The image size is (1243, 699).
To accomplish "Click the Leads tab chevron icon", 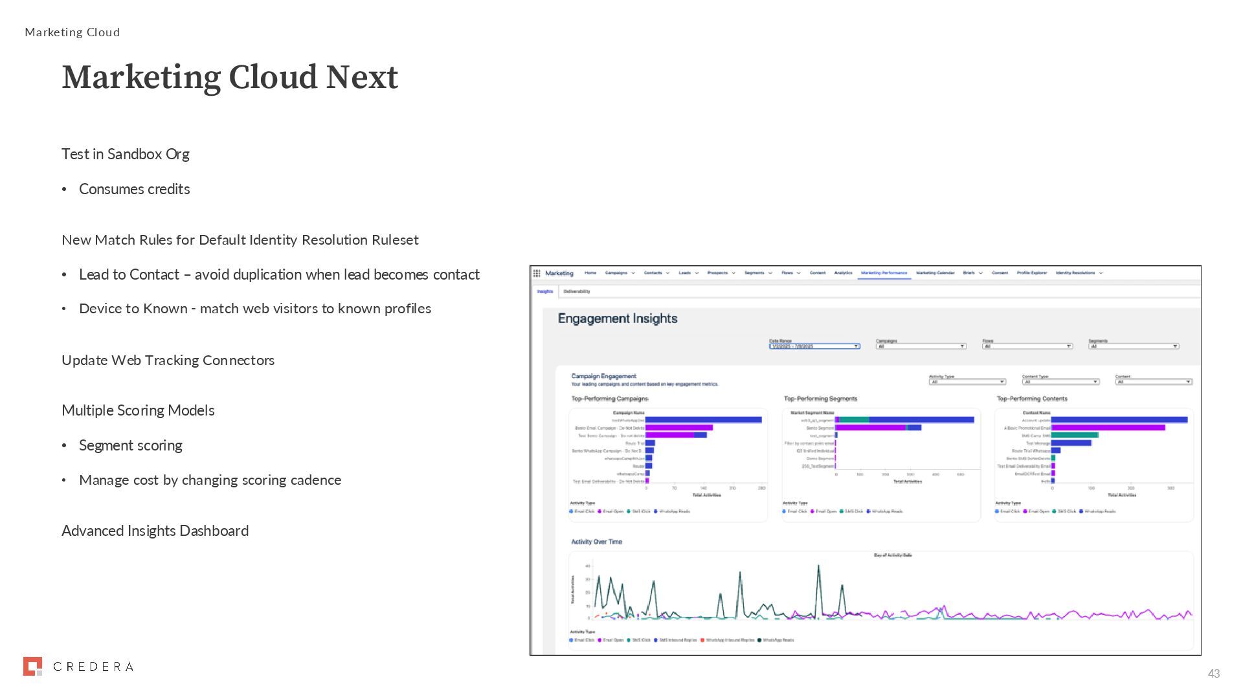I will [697, 273].
